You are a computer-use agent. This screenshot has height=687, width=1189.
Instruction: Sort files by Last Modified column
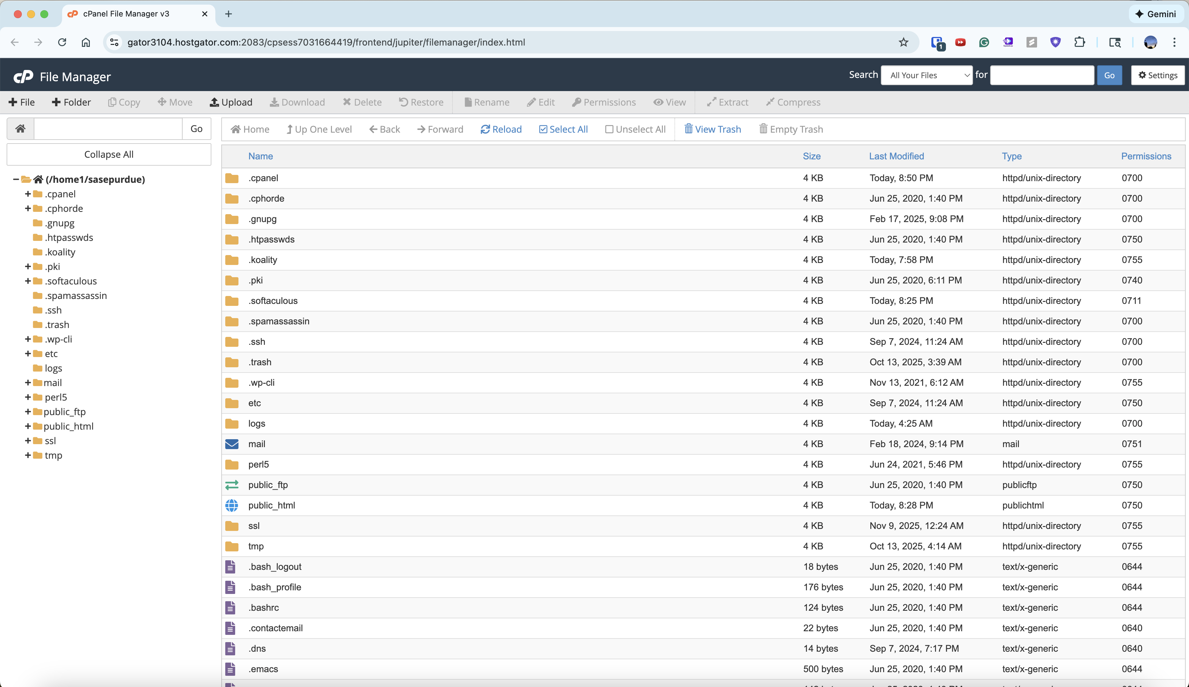896,156
